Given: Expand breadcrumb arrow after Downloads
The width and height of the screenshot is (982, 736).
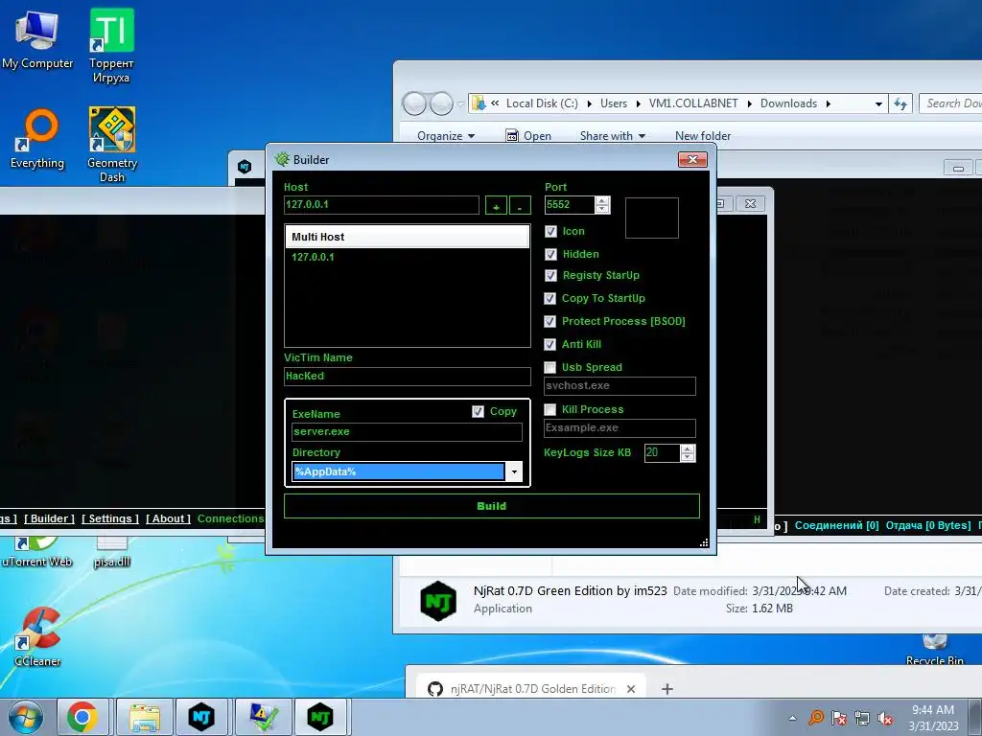Looking at the screenshot, I should click(828, 103).
